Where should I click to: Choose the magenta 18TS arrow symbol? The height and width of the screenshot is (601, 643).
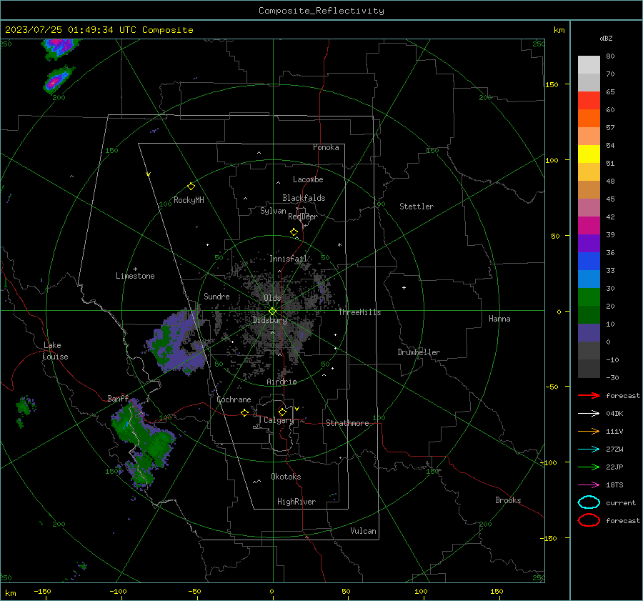(x=589, y=485)
